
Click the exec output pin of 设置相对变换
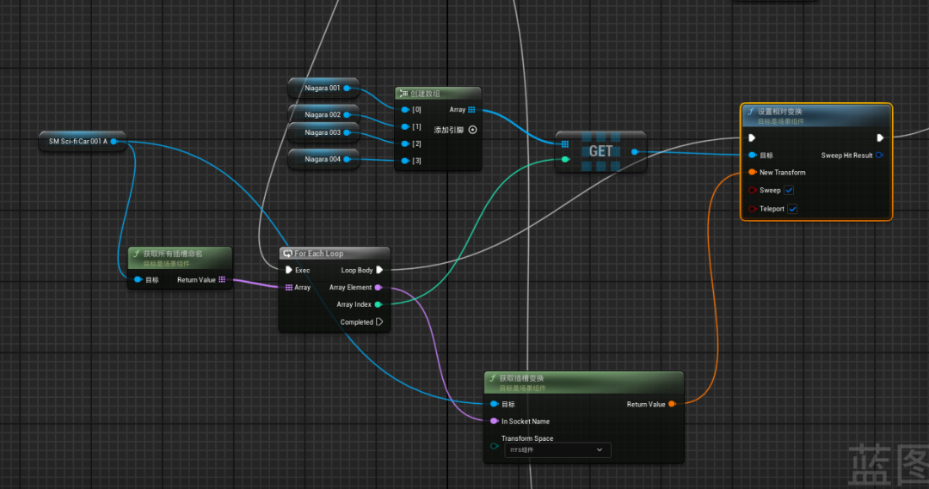[880, 138]
